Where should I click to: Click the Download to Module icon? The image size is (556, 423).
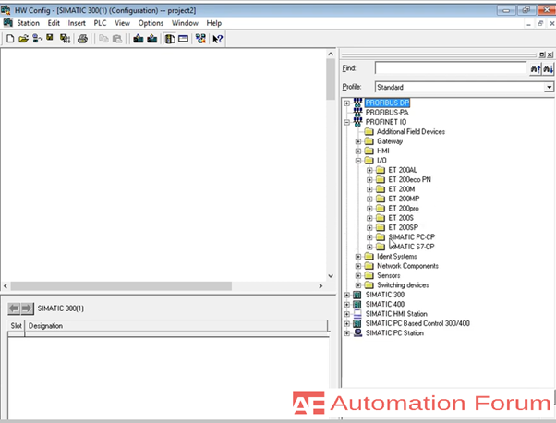coord(139,39)
